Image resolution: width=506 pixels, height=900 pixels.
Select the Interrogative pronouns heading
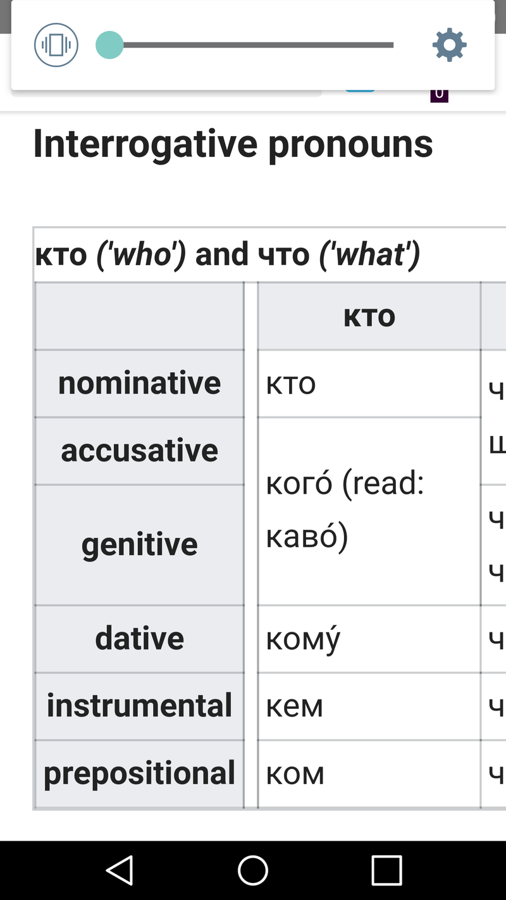tap(233, 143)
